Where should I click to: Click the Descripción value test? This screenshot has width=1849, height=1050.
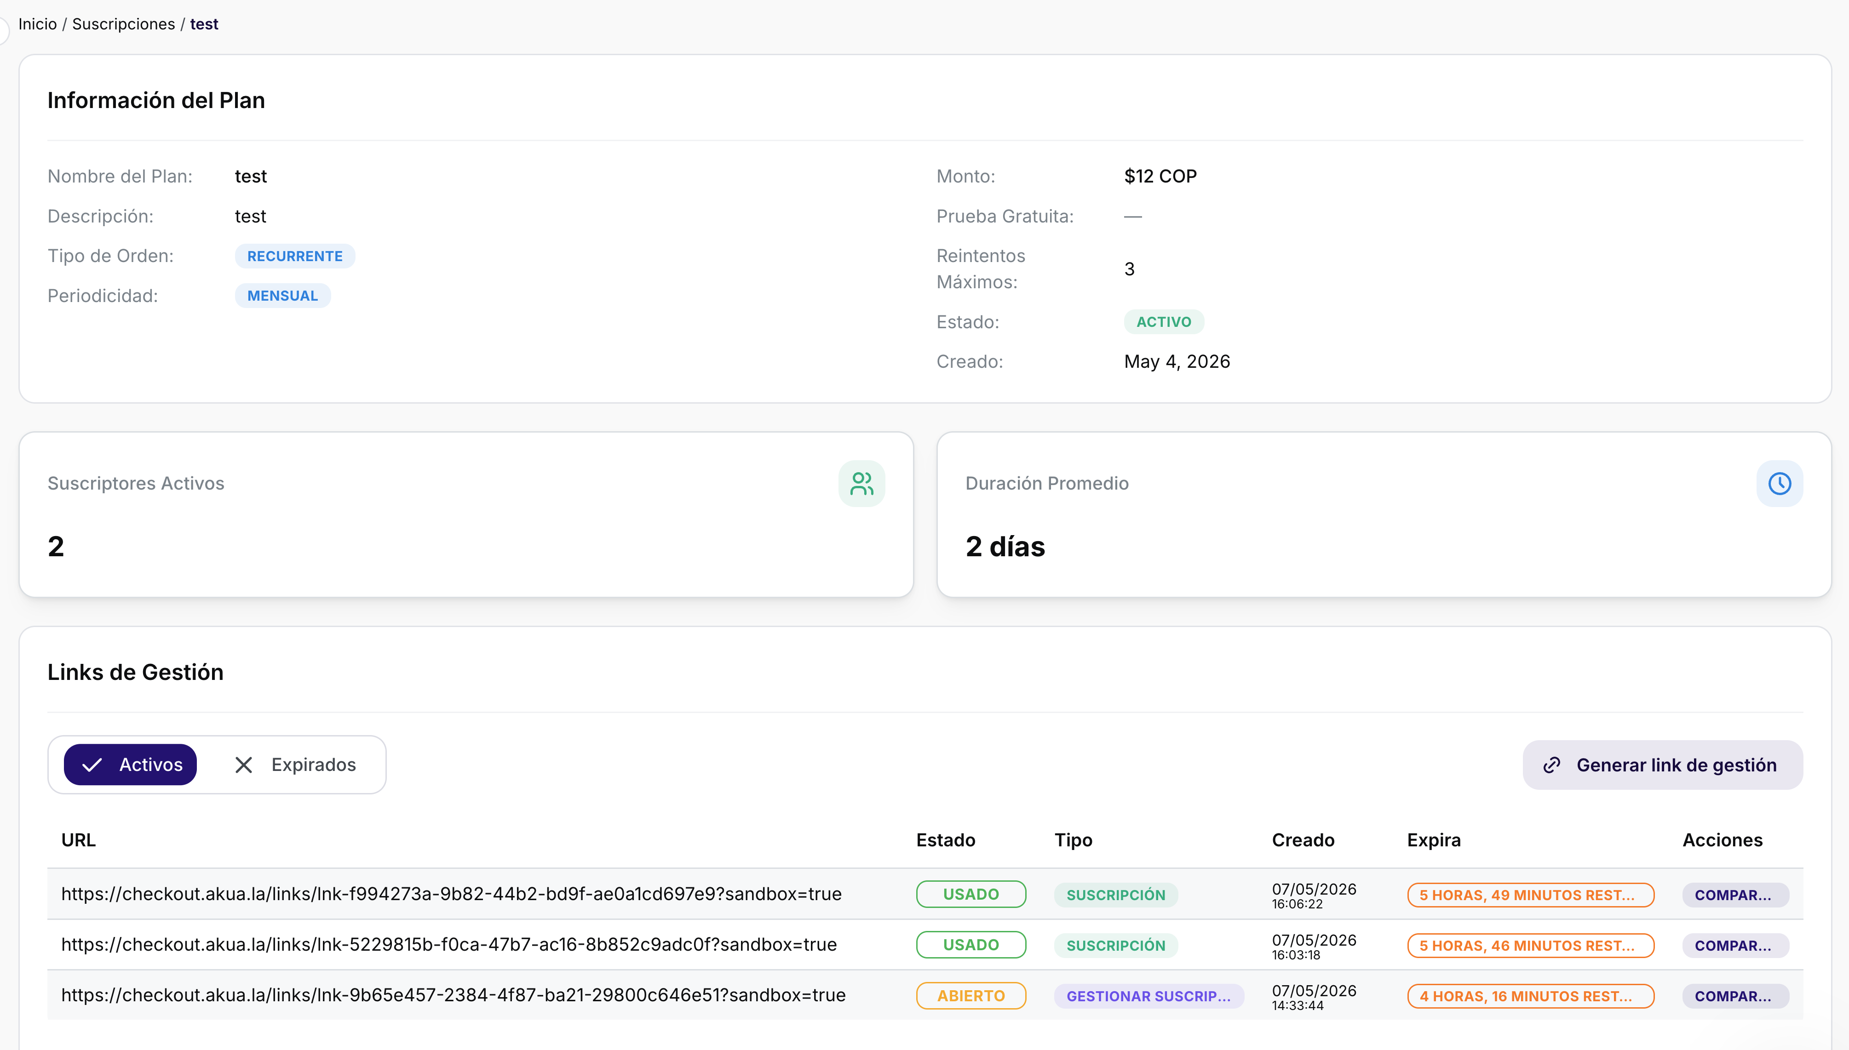(x=251, y=217)
